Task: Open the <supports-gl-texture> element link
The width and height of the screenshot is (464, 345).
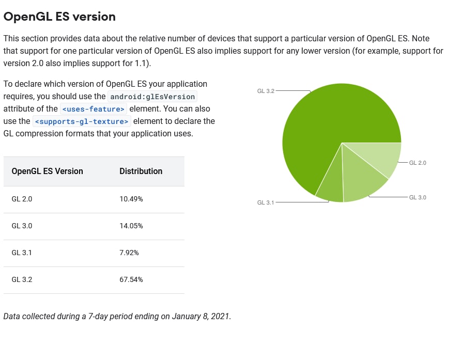Action: click(81, 121)
